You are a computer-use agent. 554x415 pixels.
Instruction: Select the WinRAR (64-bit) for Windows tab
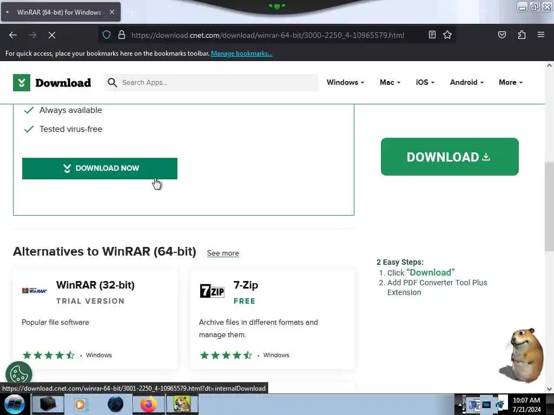pos(61,12)
